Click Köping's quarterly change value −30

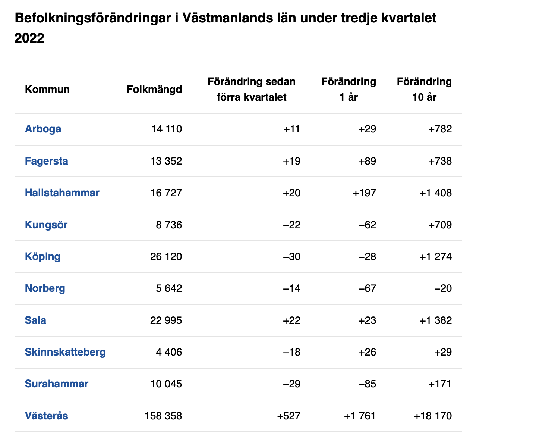[x=292, y=257]
